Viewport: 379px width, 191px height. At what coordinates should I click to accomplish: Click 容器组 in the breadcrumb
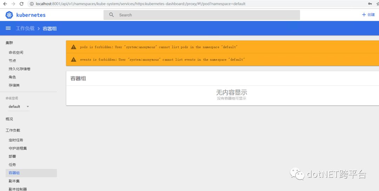[49, 28]
